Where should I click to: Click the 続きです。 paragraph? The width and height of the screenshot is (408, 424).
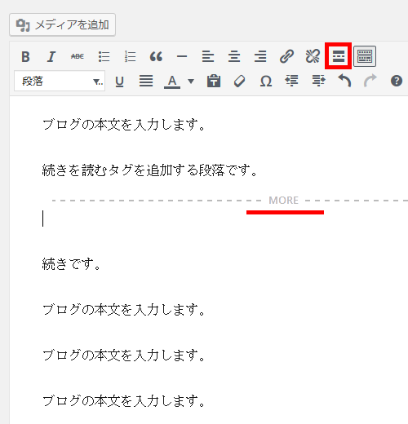[71, 264]
